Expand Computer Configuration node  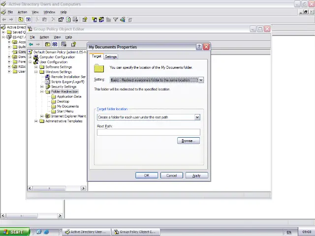tap(30, 57)
